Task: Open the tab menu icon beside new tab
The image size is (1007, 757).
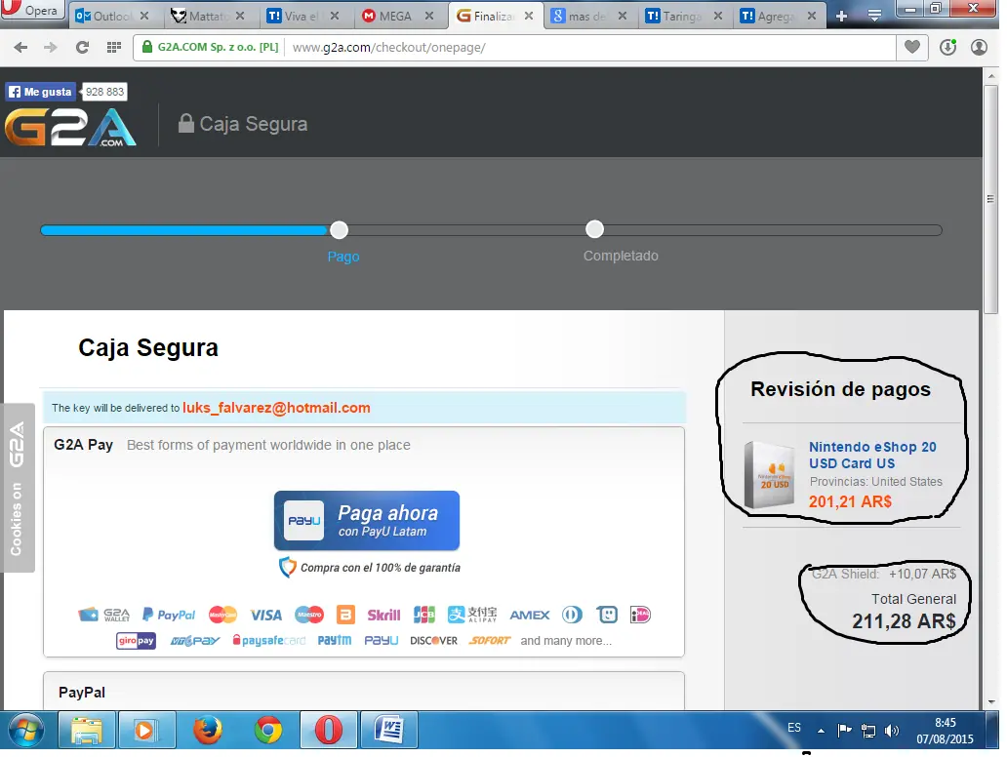Action: [x=874, y=16]
